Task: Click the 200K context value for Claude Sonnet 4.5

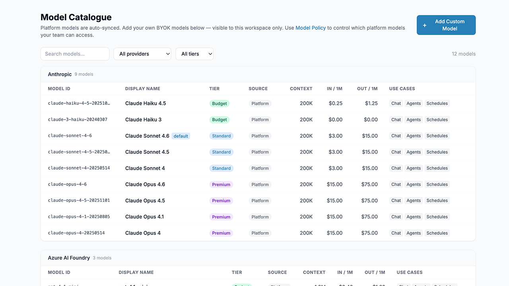Action: click(306, 152)
